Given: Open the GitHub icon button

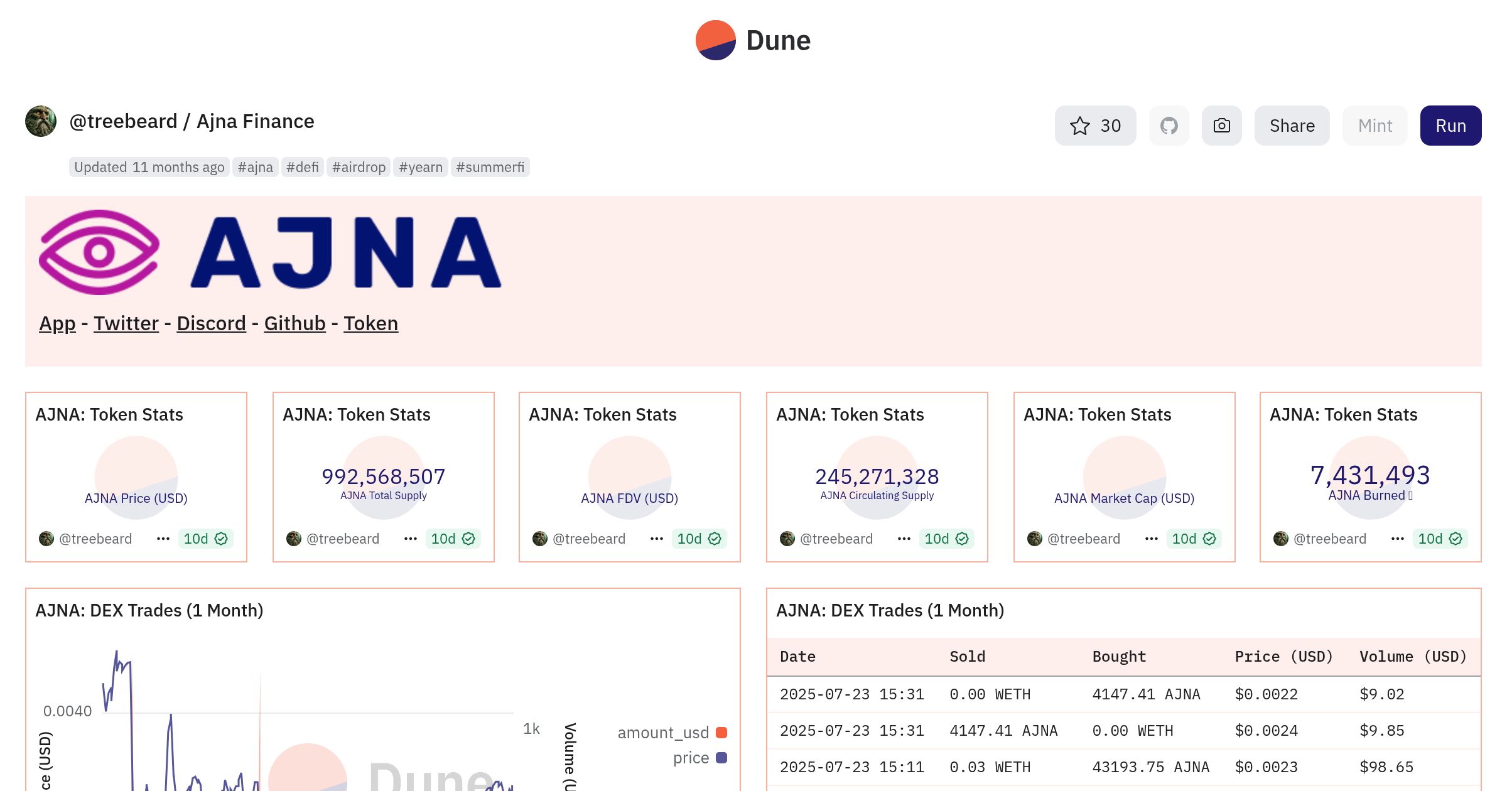Looking at the screenshot, I should pyautogui.click(x=1169, y=126).
